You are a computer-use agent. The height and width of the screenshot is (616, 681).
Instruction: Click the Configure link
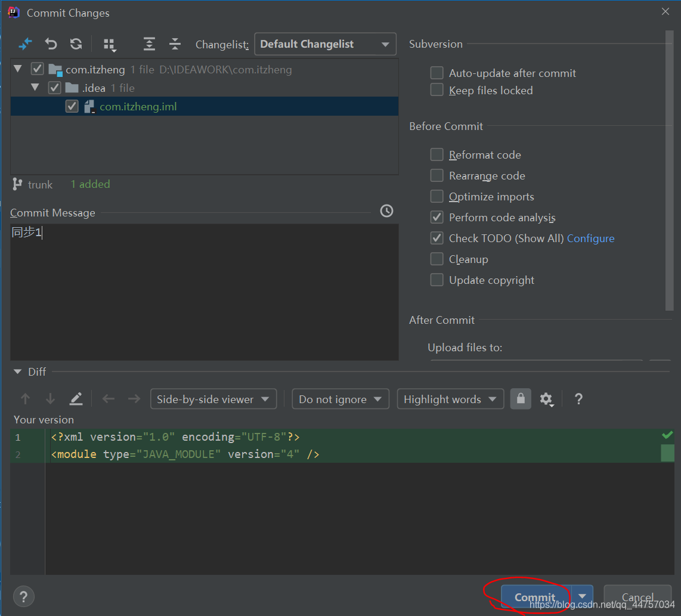590,239
